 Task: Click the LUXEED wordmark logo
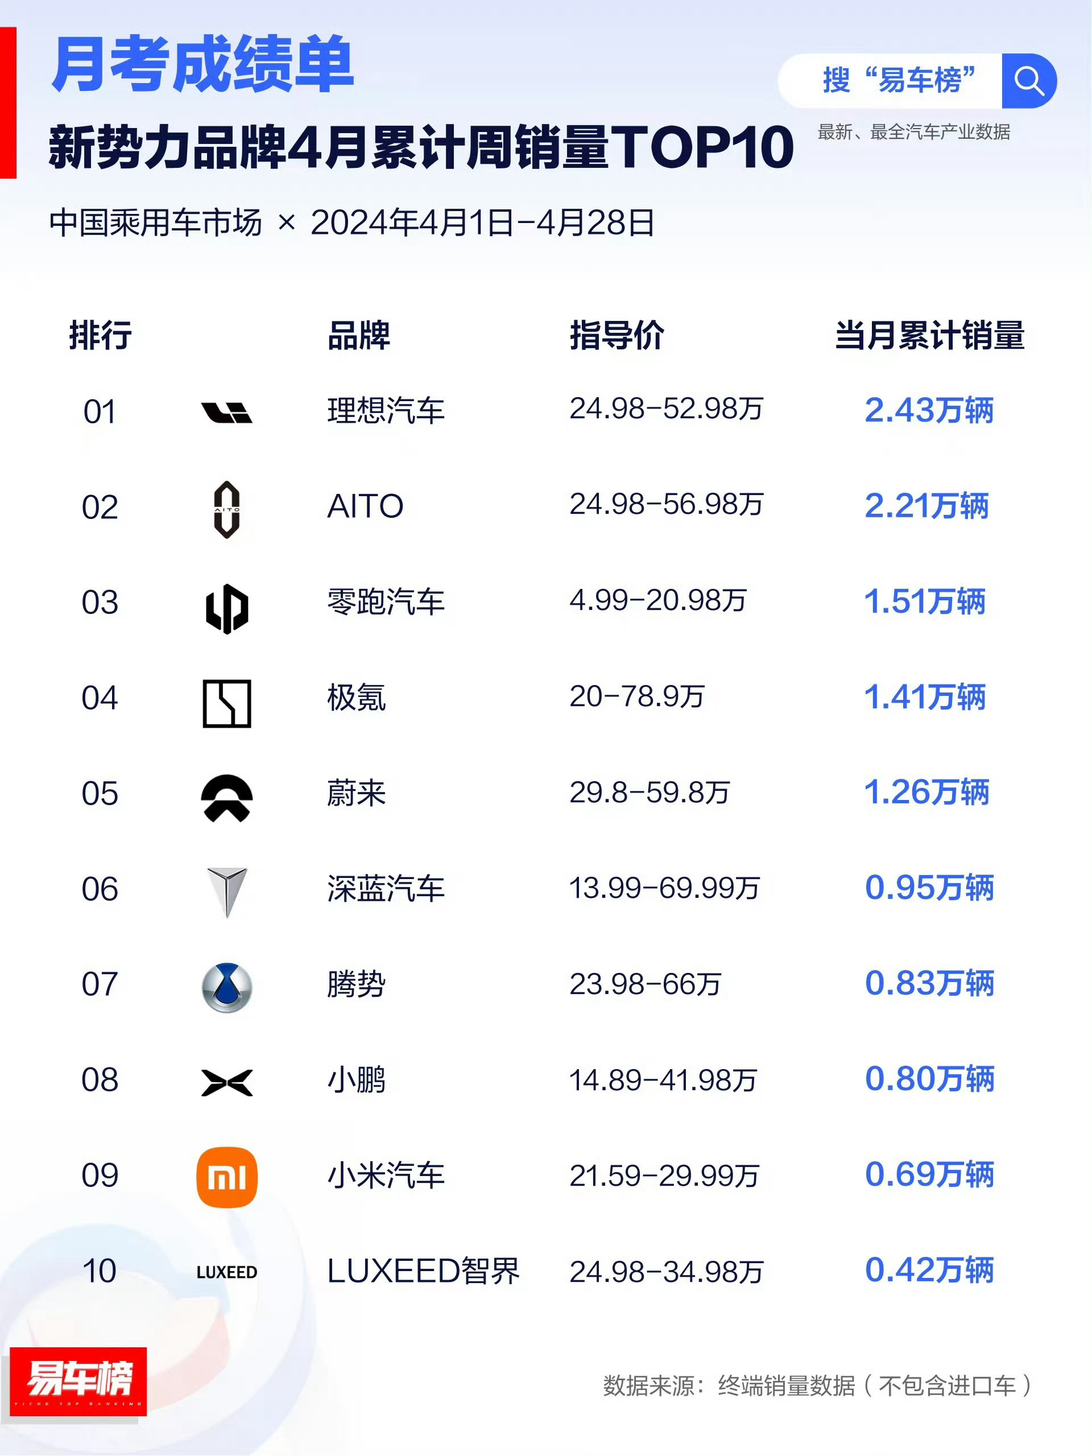click(227, 1272)
